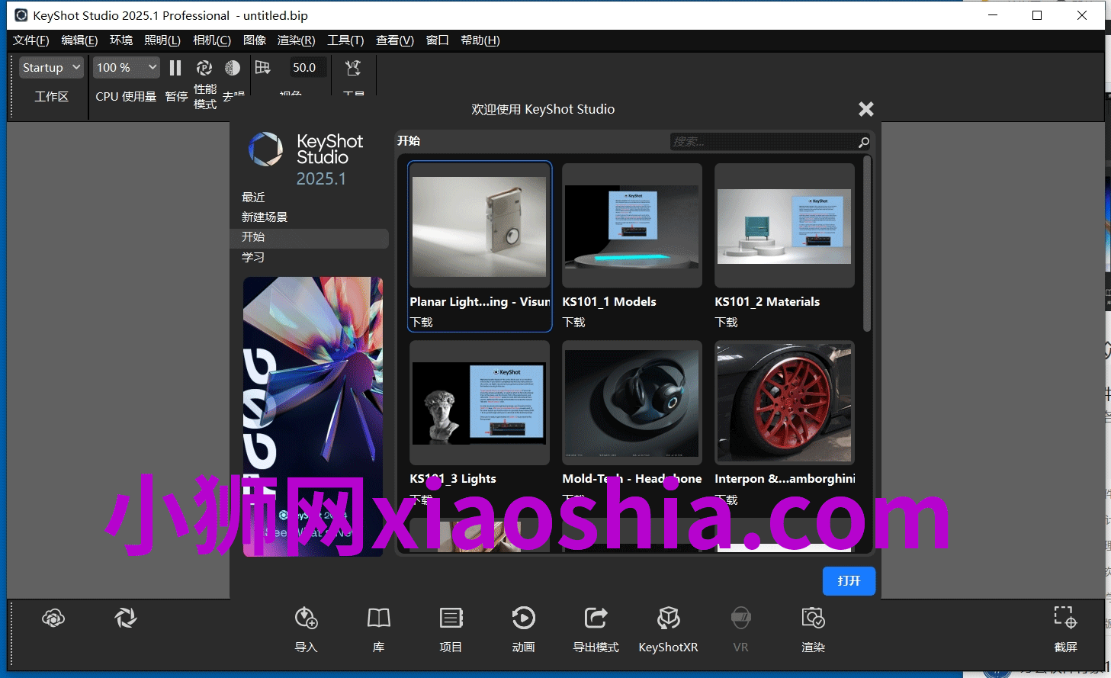This screenshot has width=1111, height=678.
Task: Open the 项目 (Project) panel
Action: coord(450,627)
